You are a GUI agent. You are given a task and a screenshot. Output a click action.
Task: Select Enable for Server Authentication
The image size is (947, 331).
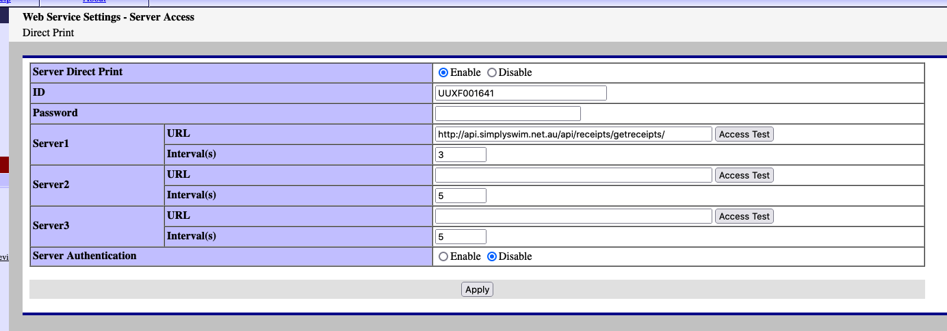pos(443,256)
